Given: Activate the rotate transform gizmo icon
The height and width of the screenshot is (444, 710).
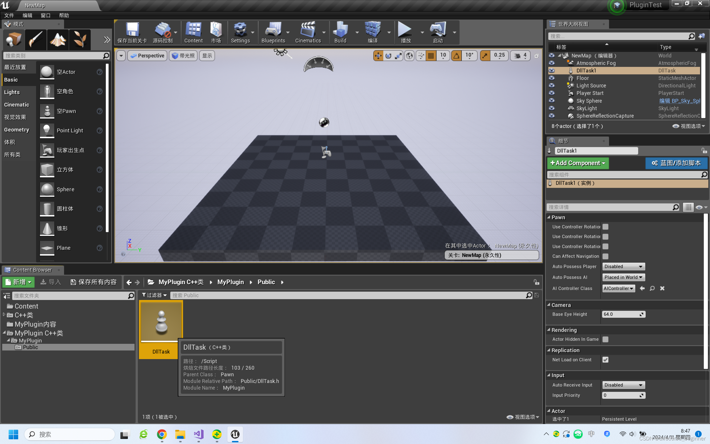Looking at the screenshot, I should [388, 56].
